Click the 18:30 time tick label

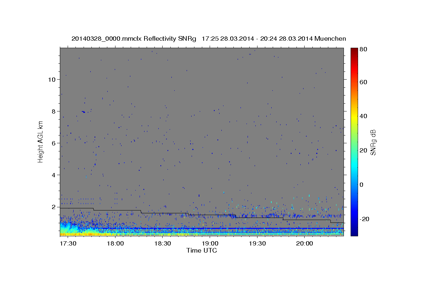click(162, 244)
